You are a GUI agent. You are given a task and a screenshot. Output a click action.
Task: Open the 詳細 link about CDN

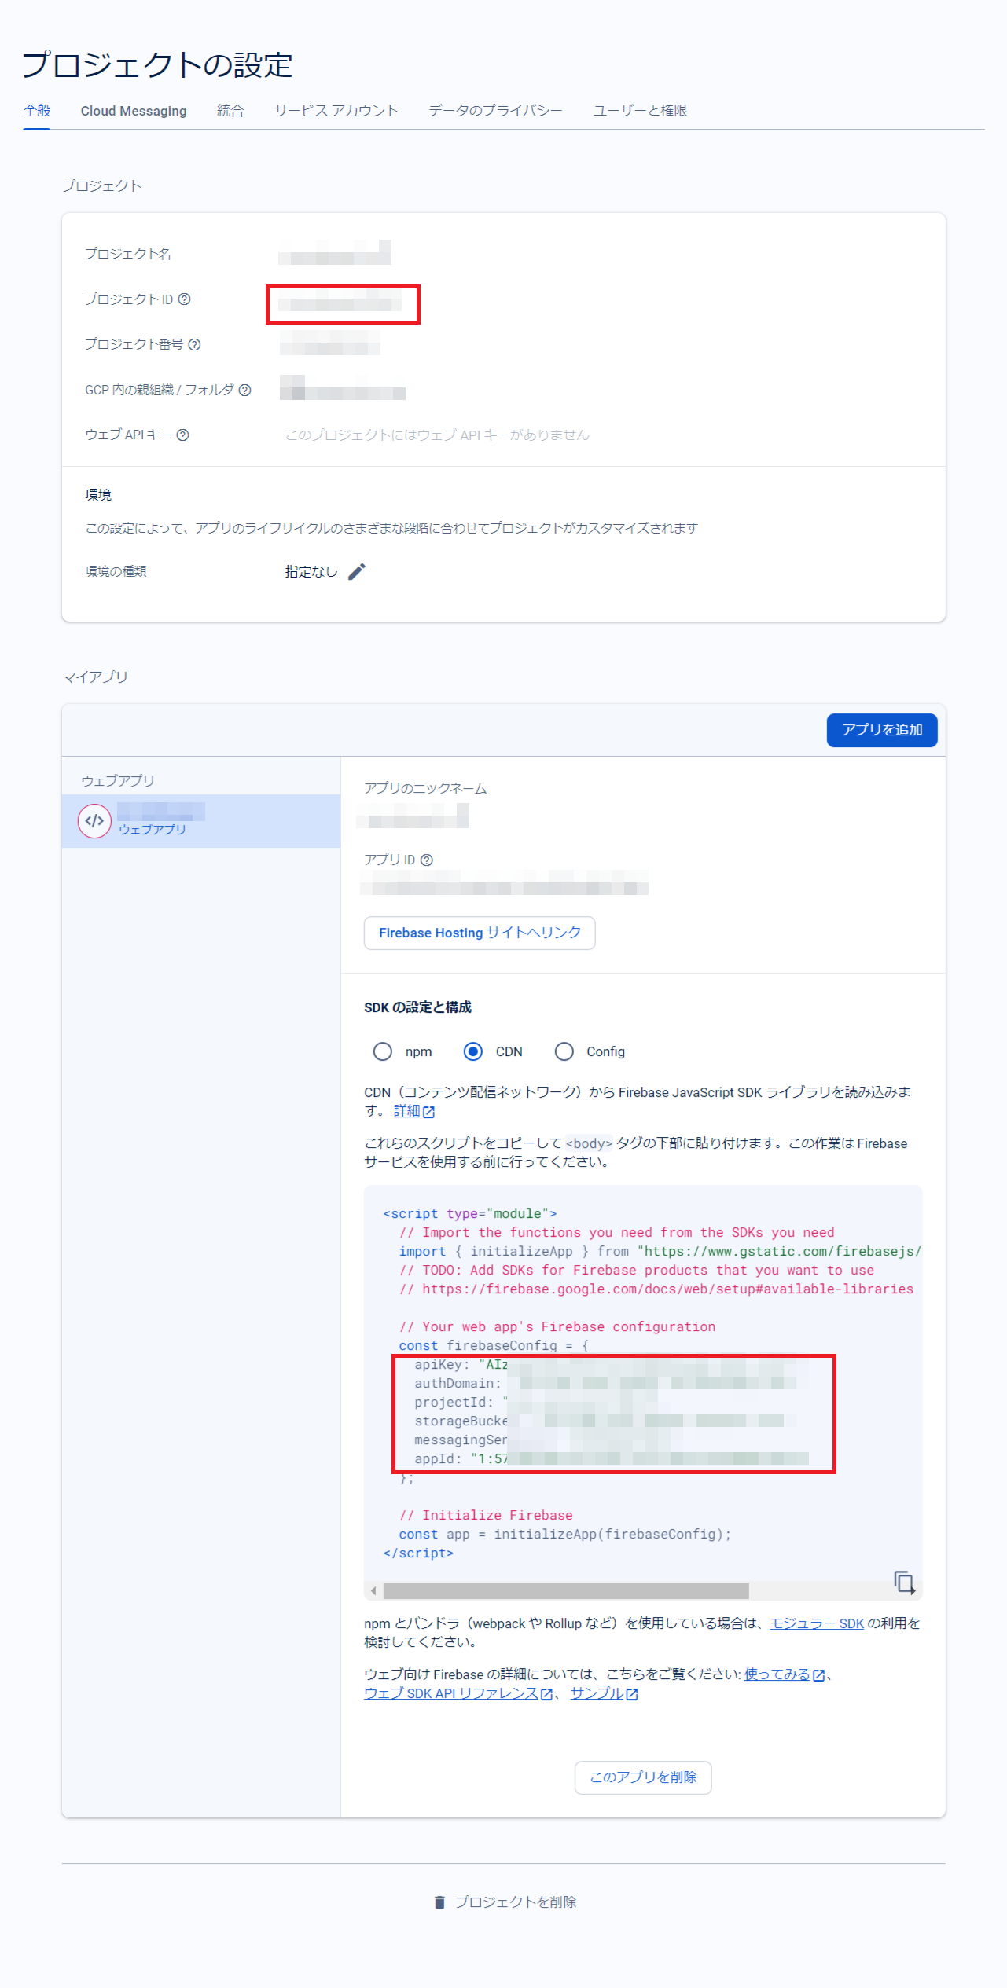[x=407, y=1111]
